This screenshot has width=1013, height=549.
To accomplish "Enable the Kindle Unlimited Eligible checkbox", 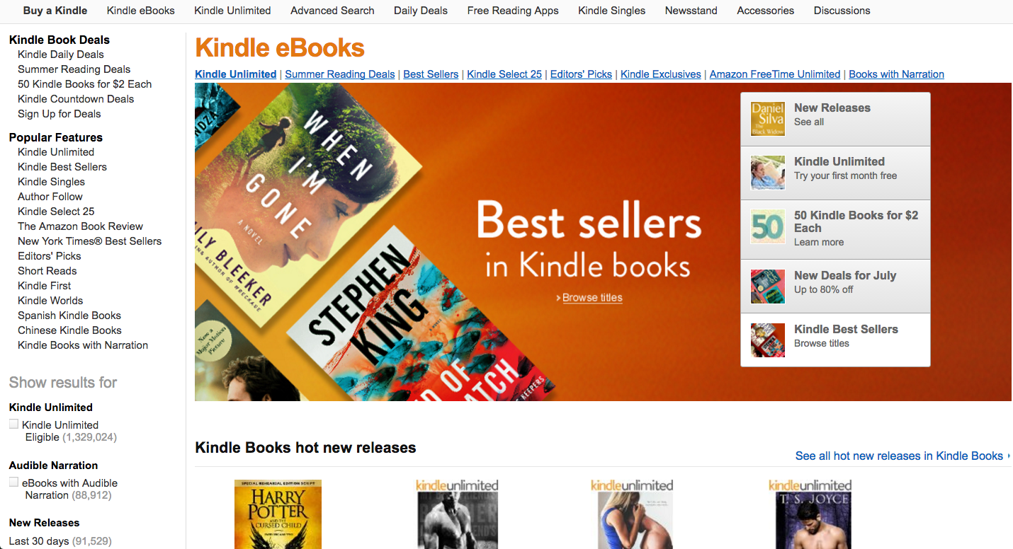I will click(13, 424).
